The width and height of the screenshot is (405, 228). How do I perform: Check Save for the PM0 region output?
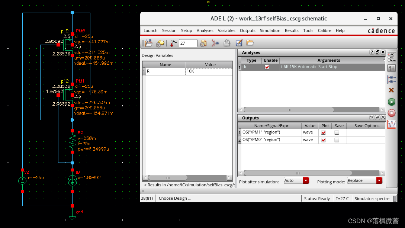tap(337, 140)
